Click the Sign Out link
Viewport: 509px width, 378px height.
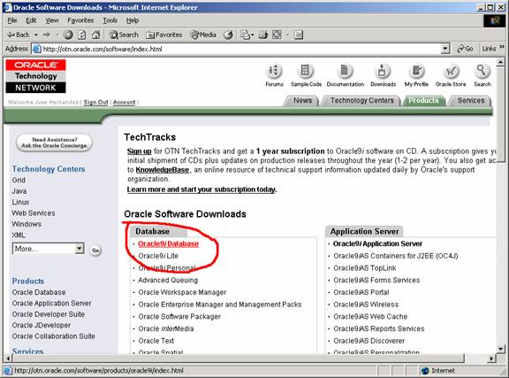click(x=95, y=102)
